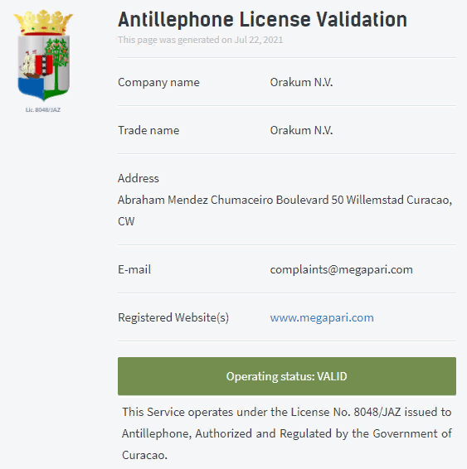Click the Antillephone License Validation heading
The width and height of the screenshot is (467, 469).
(x=263, y=19)
